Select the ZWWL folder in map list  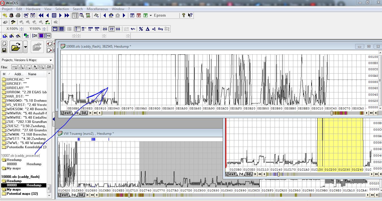tap(24, 143)
